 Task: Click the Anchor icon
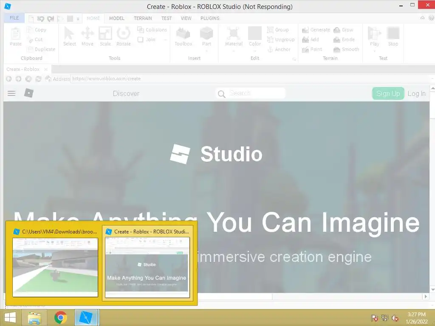coord(270,49)
